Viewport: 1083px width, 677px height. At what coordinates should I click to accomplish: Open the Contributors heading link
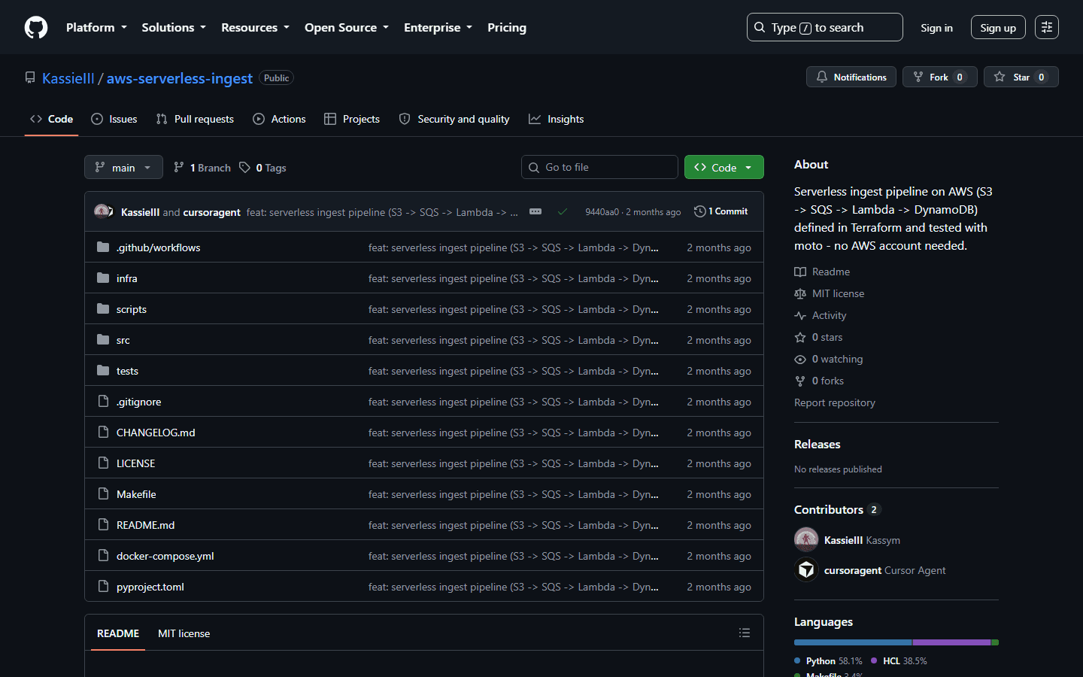click(x=837, y=509)
